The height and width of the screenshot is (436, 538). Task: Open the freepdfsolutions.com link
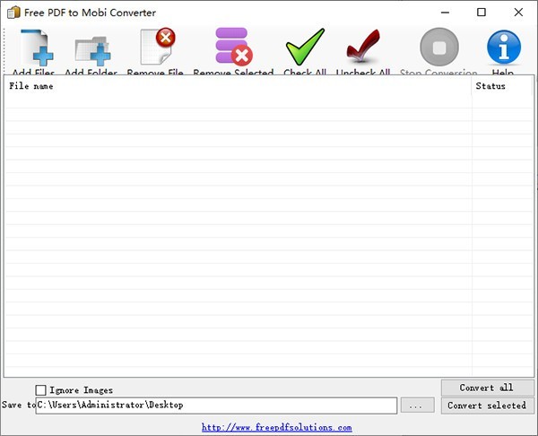point(276,427)
